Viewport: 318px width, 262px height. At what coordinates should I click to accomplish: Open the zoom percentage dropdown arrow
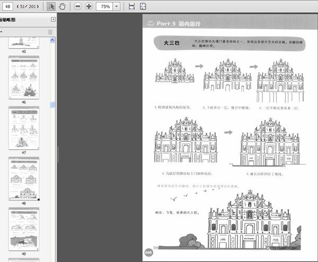[117, 6]
